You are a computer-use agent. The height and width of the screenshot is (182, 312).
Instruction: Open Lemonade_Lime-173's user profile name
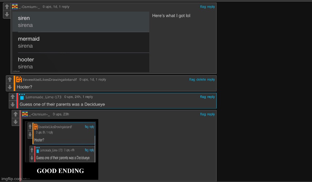click(x=44, y=97)
